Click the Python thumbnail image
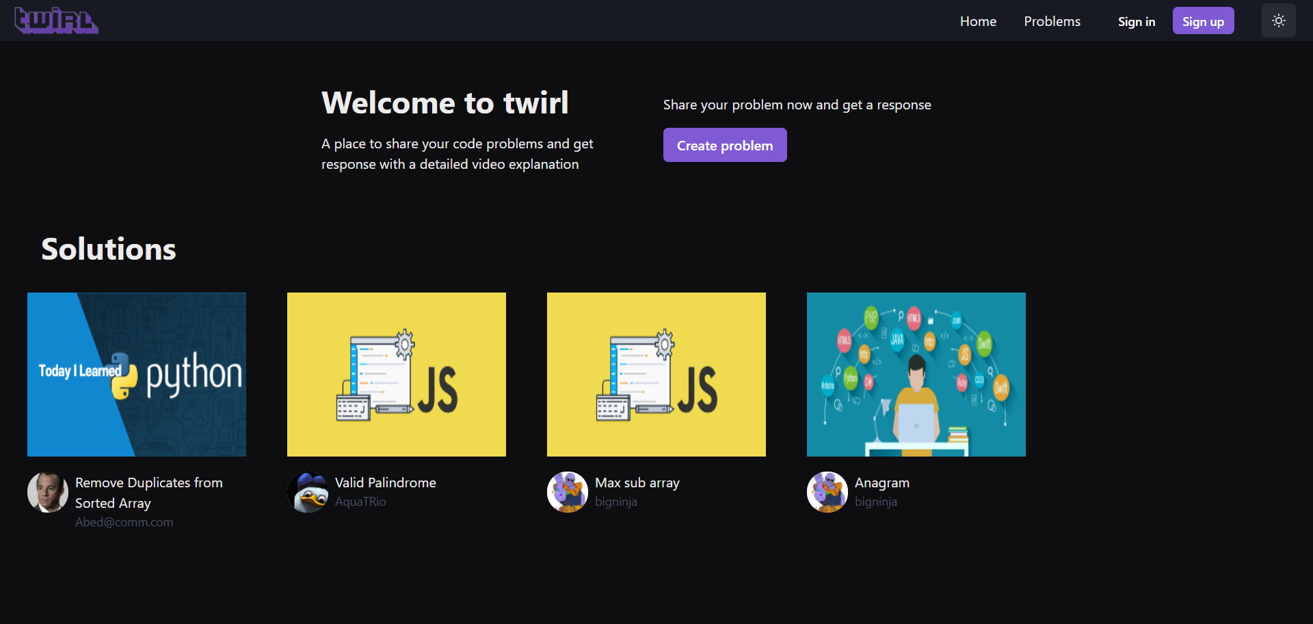Screen dimensions: 1313x624 (136, 374)
